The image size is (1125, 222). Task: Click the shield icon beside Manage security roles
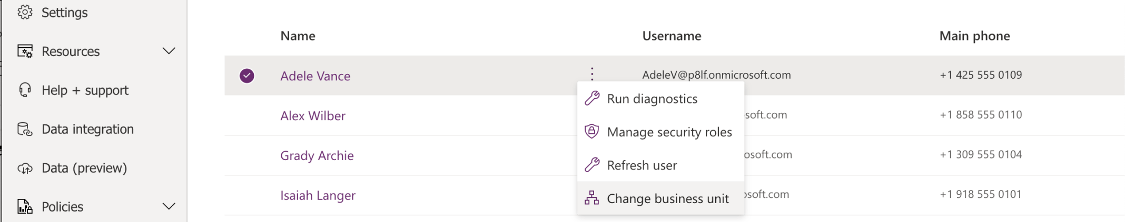[592, 131]
